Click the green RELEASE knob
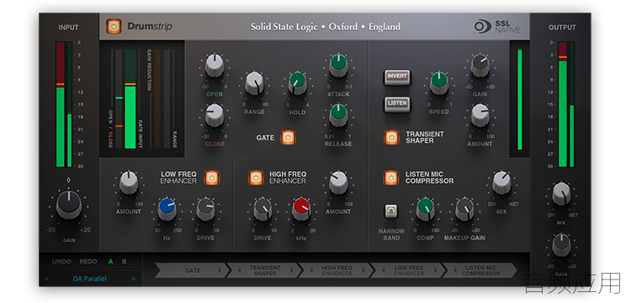631x303 pixels. 338,115
